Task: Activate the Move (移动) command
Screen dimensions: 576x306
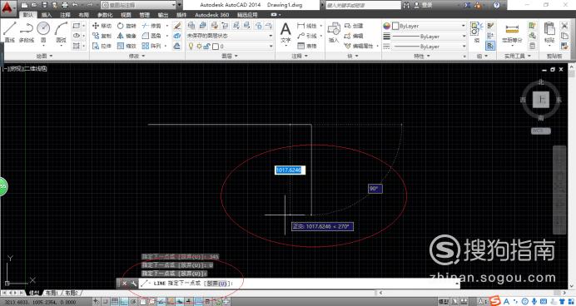Action: [102, 26]
